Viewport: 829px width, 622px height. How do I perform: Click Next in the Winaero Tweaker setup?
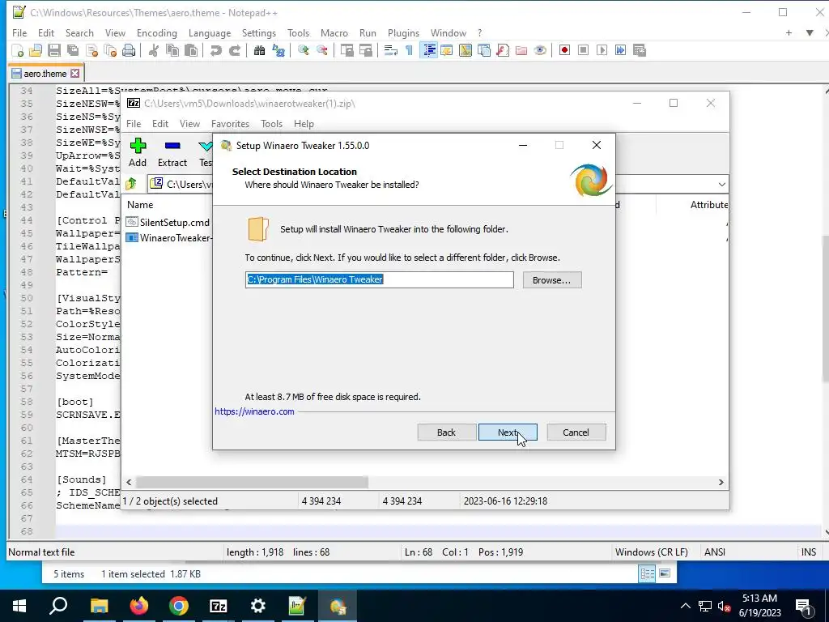pos(508,432)
